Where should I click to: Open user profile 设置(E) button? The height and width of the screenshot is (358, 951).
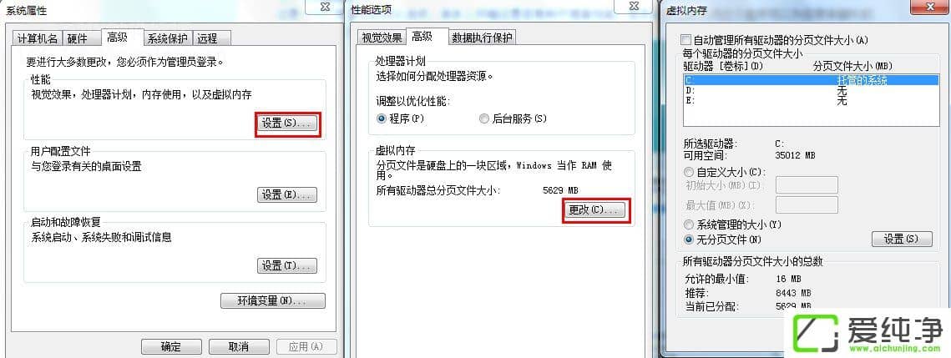[x=287, y=195]
